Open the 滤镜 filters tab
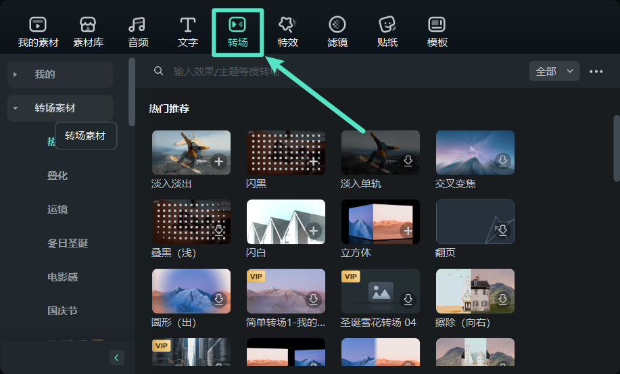 (x=337, y=32)
